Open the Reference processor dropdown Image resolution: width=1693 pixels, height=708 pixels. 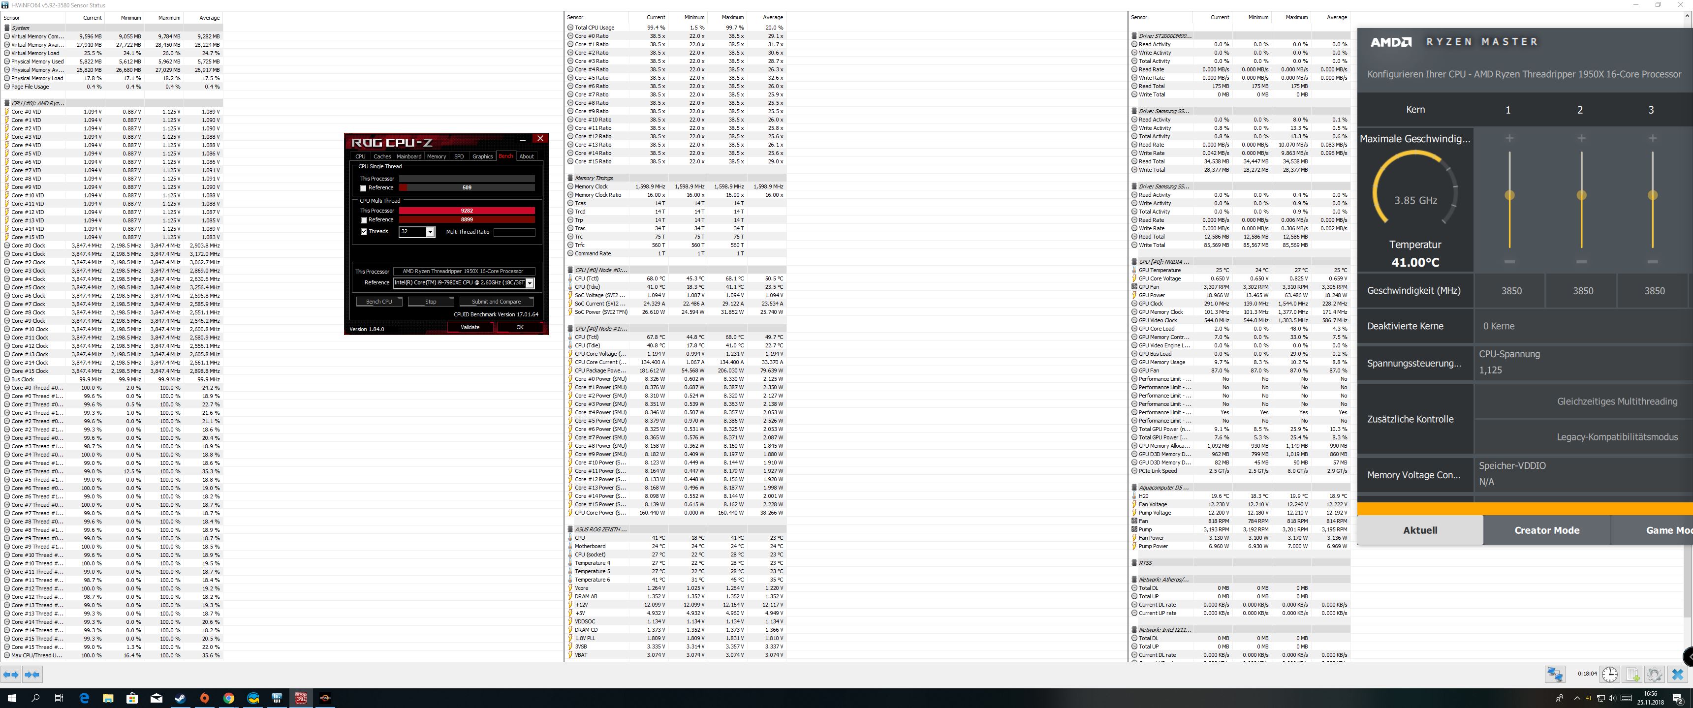point(530,283)
